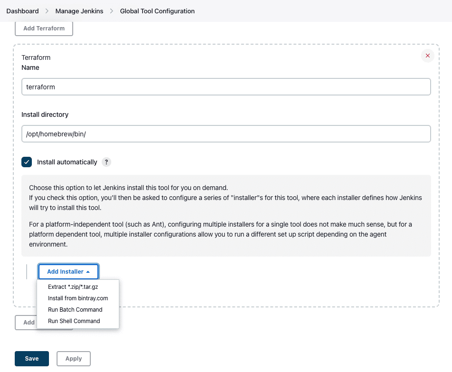
Task: Select Run Batch Command installer
Action: coord(75,309)
